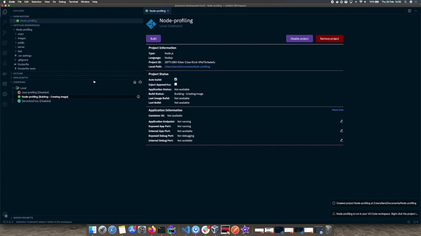Click the Remove project button

pos(329,39)
